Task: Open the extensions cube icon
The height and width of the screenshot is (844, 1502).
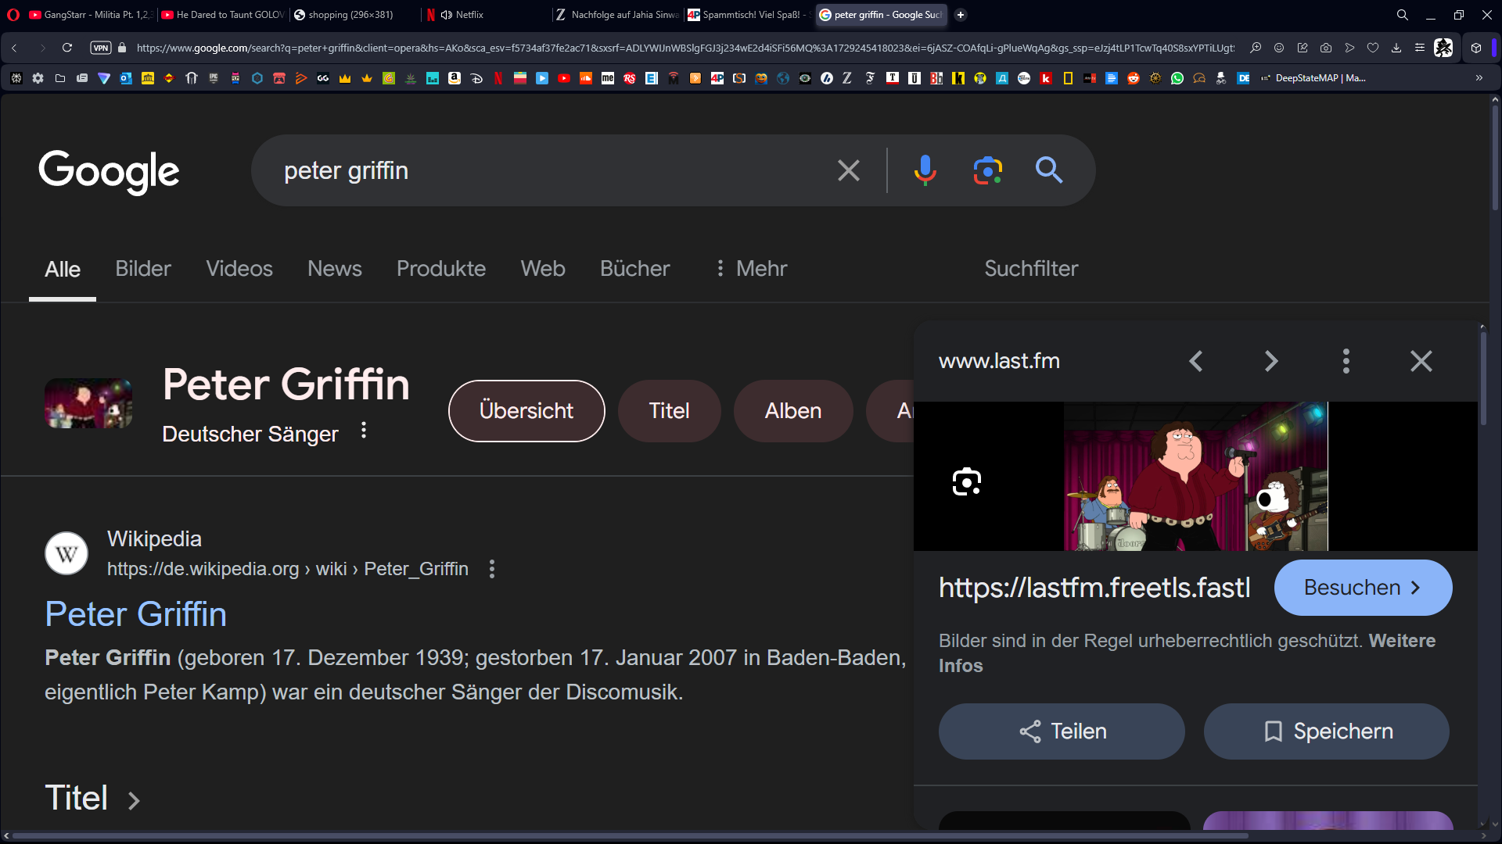Action: 1476,48
